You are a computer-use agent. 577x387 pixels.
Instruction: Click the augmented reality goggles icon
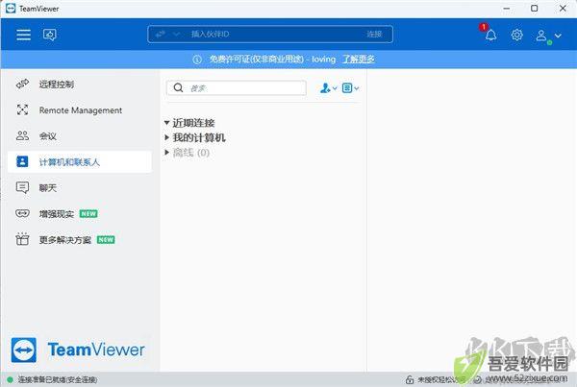click(x=22, y=213)
